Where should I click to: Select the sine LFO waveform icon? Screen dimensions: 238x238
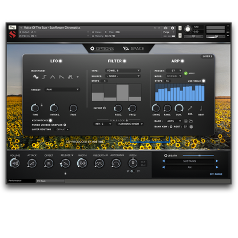coord(35,77)
